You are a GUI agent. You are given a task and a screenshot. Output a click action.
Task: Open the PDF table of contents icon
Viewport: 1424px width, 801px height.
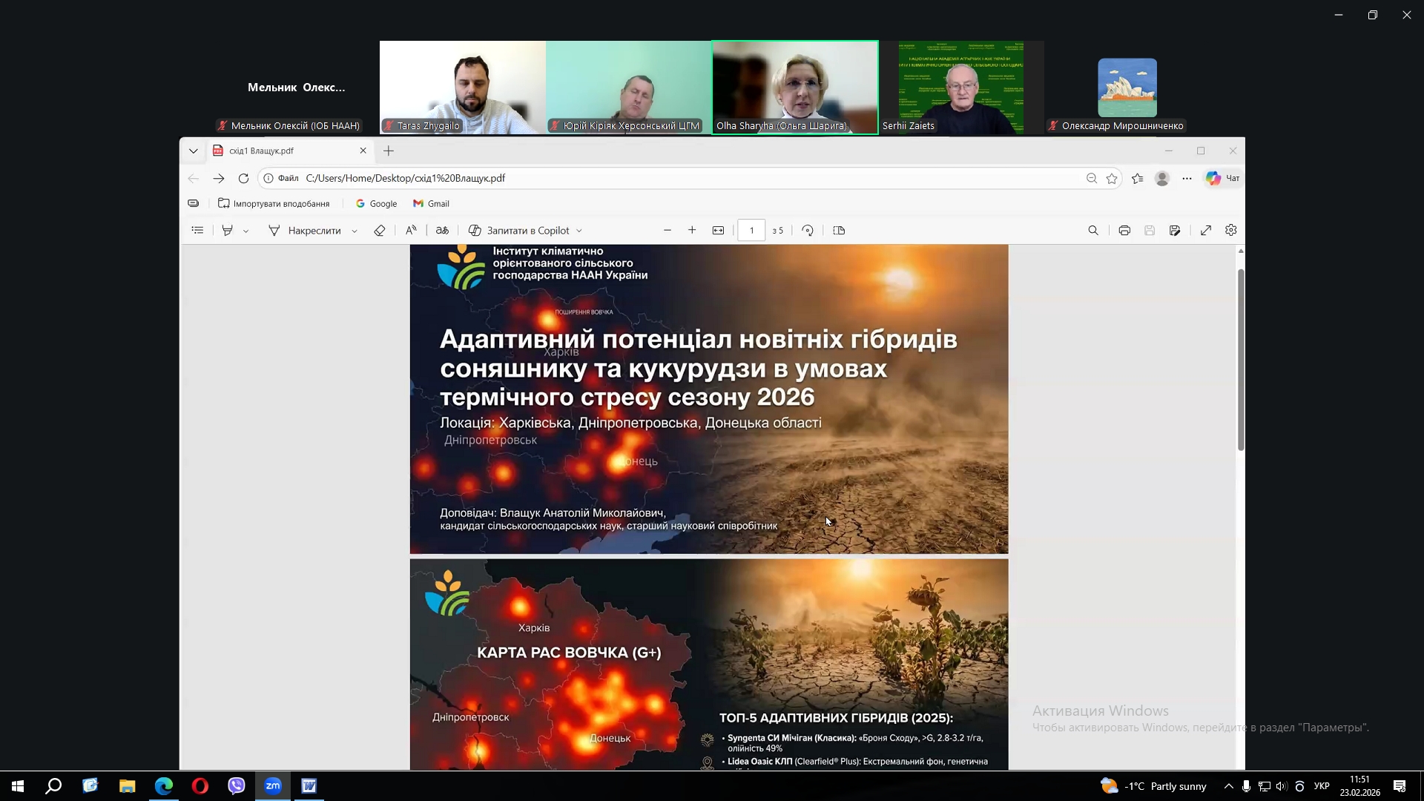[x=197, y=231]
